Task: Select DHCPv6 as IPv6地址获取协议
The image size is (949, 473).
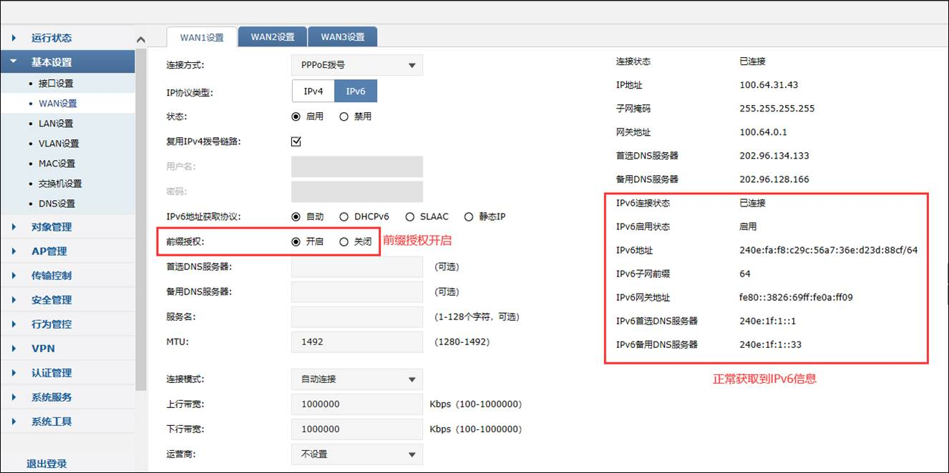Action: pos(344,216)
